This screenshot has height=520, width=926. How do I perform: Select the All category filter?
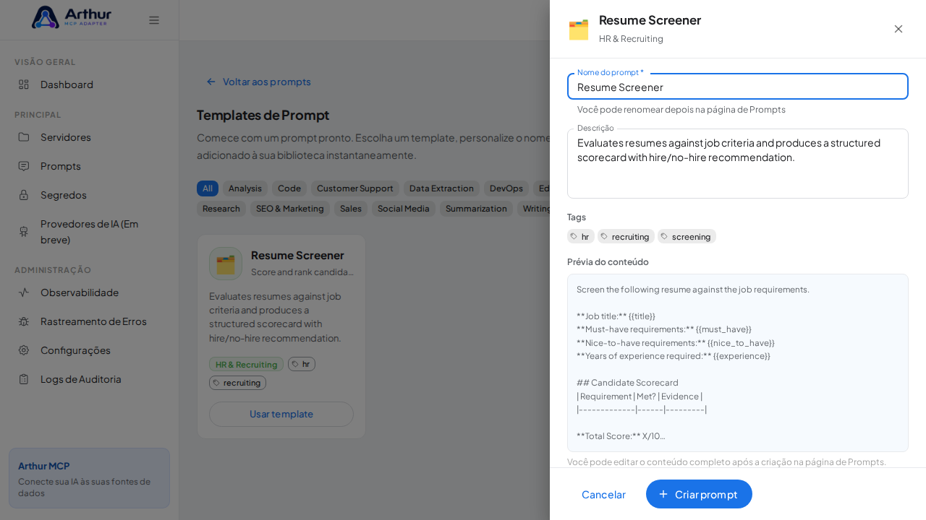click(x=208, y=188)
